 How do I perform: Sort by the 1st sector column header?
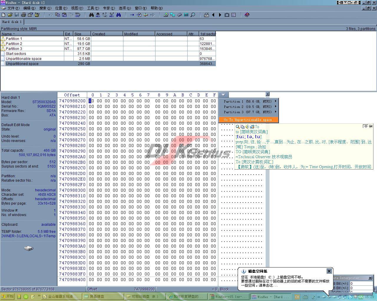(208, 34)
